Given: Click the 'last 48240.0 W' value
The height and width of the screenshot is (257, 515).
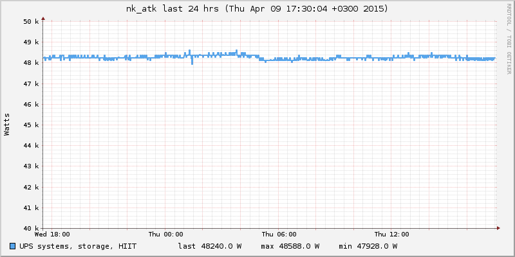Looking at the screenshot, I should tap(210, 246).
